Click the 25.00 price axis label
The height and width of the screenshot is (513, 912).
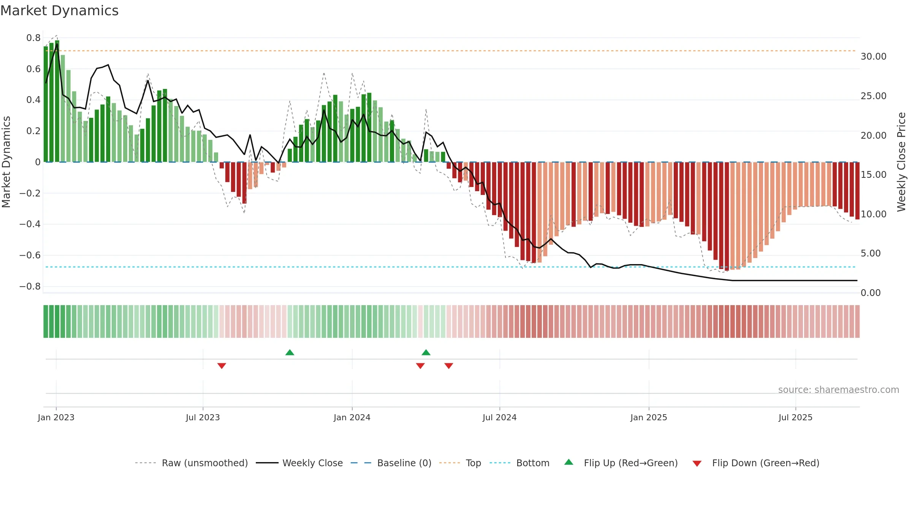[874, 96]
